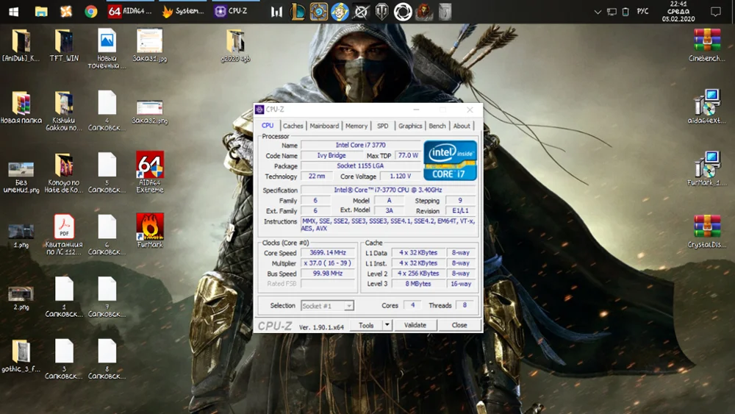
Task: Launch World of Tanks from taskbar
Action: tap(381, 11)
